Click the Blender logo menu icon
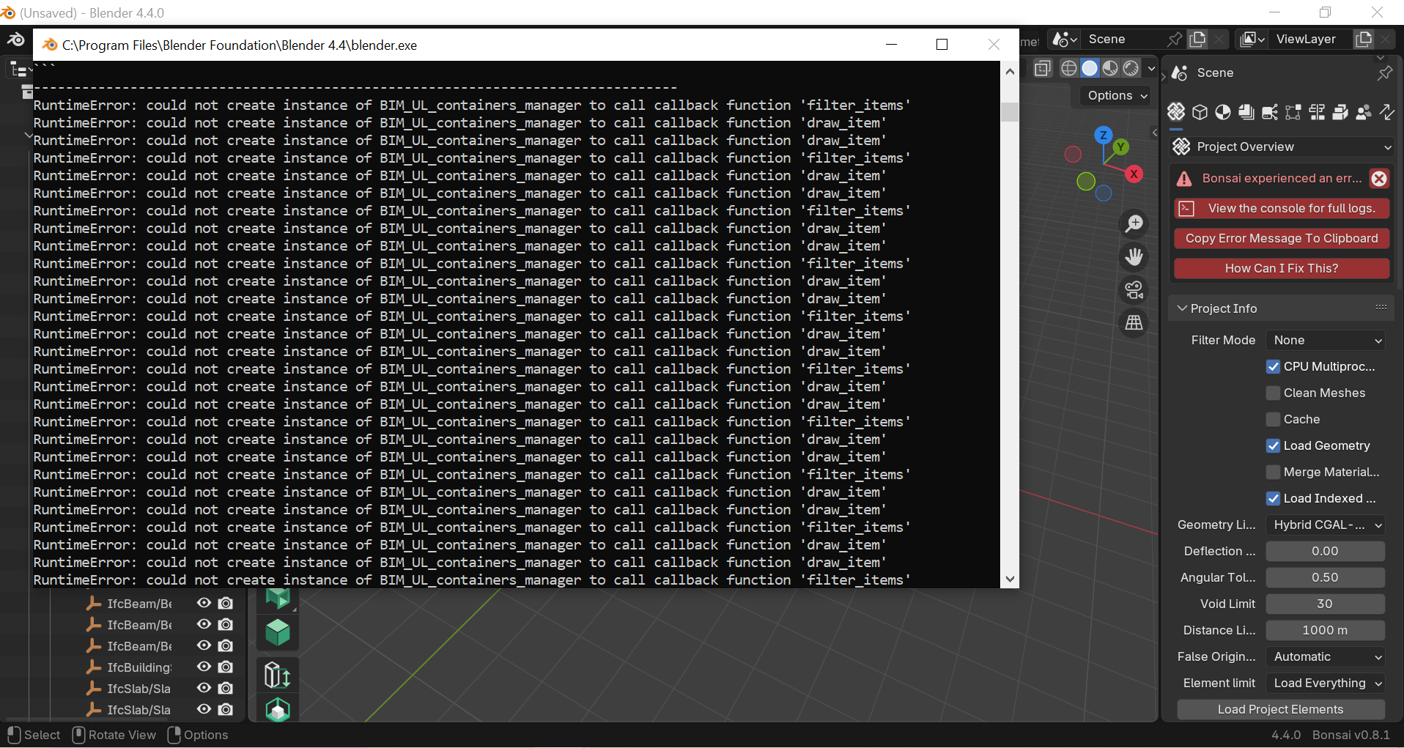1404x748 pixels. tap(15, 40)
